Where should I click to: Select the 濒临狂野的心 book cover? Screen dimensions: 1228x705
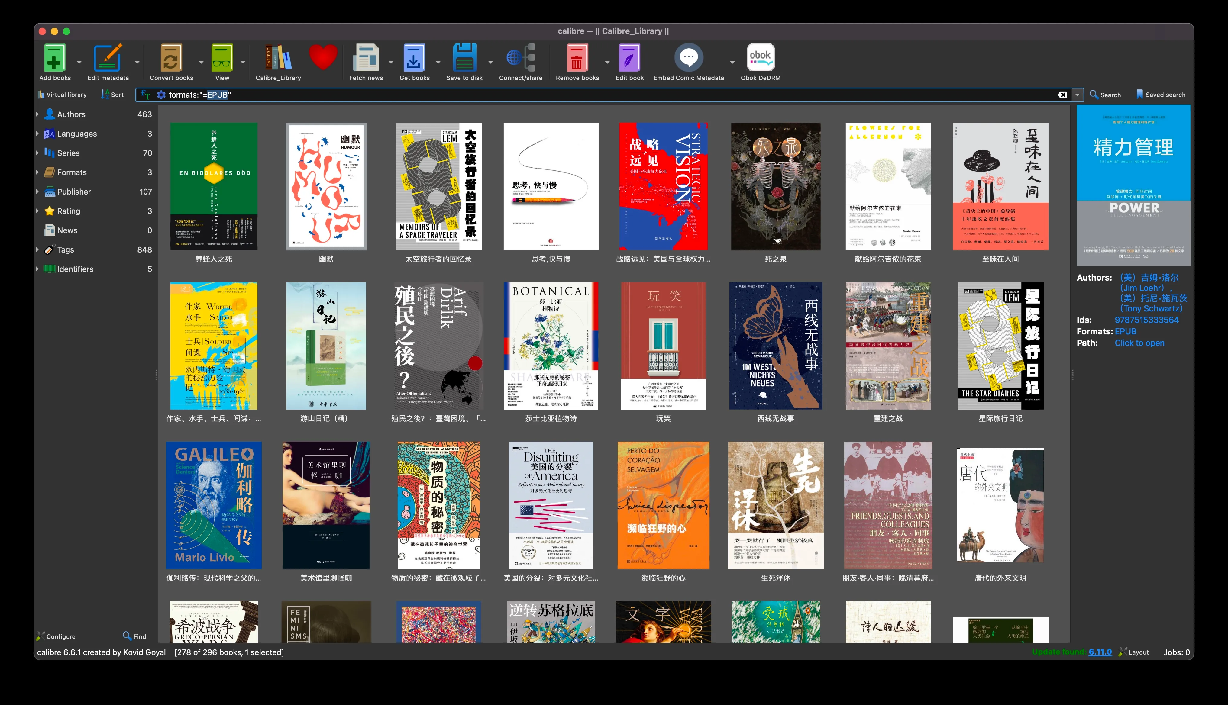tap(663, 505)
